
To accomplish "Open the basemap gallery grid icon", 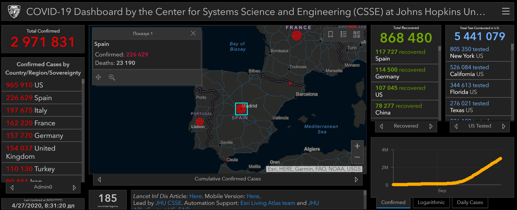I will 357,34.
